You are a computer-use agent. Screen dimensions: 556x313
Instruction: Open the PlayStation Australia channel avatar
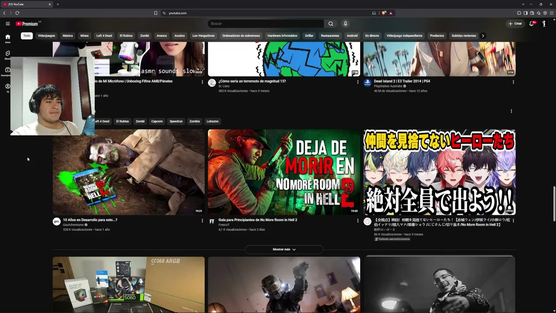[367, 83]
